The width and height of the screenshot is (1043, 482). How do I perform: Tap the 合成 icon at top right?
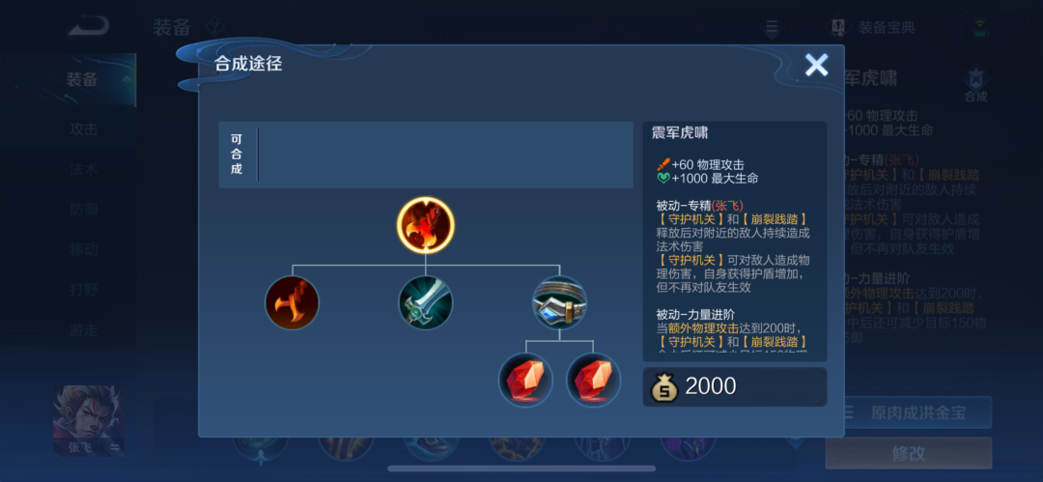pos(975,84)
